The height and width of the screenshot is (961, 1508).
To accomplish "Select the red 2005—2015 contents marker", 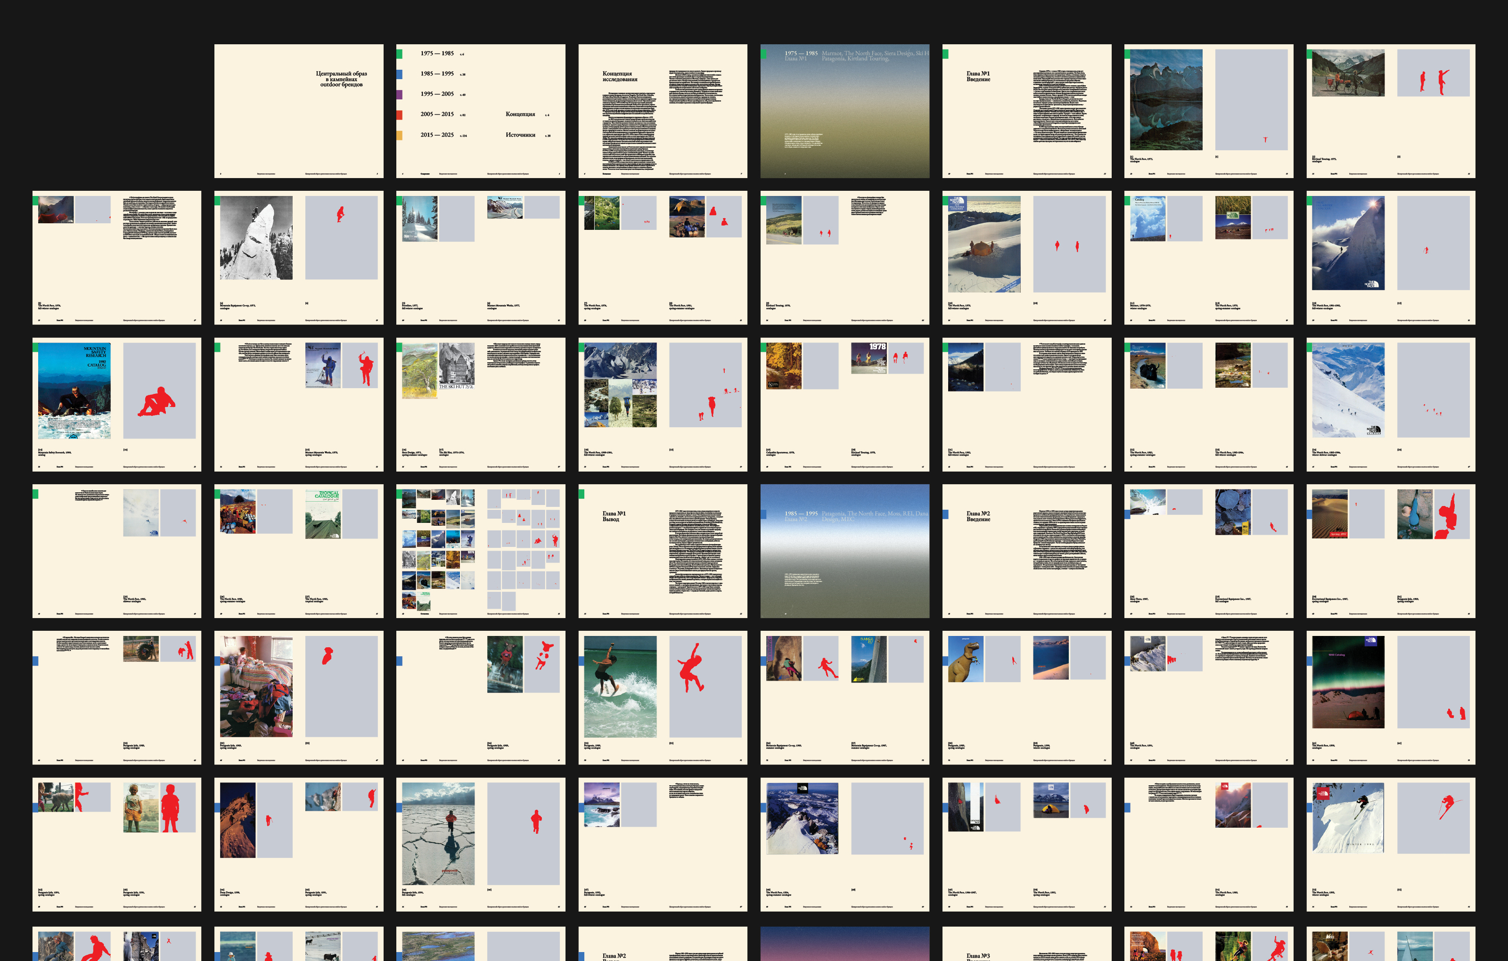I will tap(400, 115).
